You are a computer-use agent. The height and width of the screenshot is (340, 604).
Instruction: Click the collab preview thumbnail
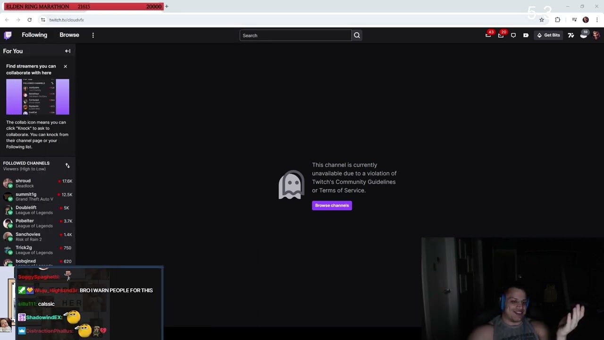pyautogui.click(x=37, y=97)
